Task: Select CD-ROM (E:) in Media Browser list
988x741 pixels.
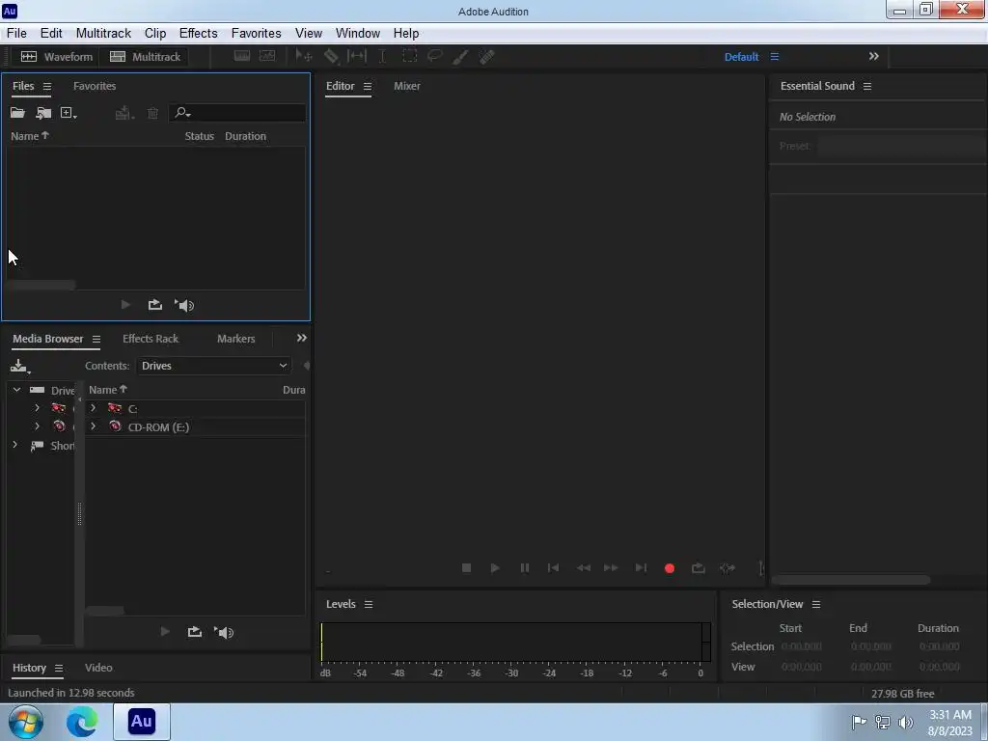Action: [x=158, y=427]
